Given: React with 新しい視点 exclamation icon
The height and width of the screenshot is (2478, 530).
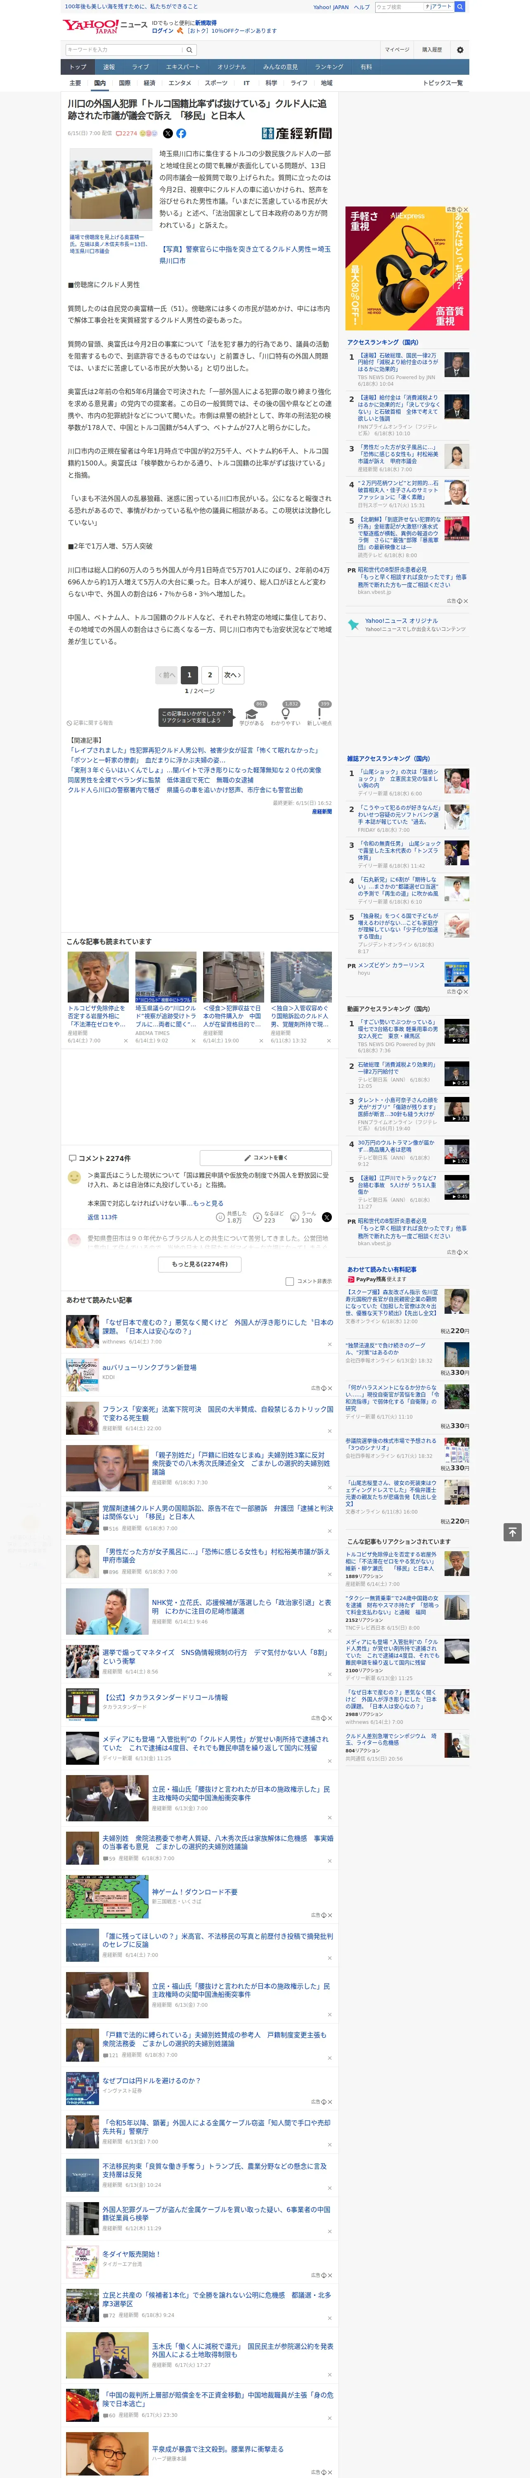Looking at the screenshot, I should (x=319, y=713).
